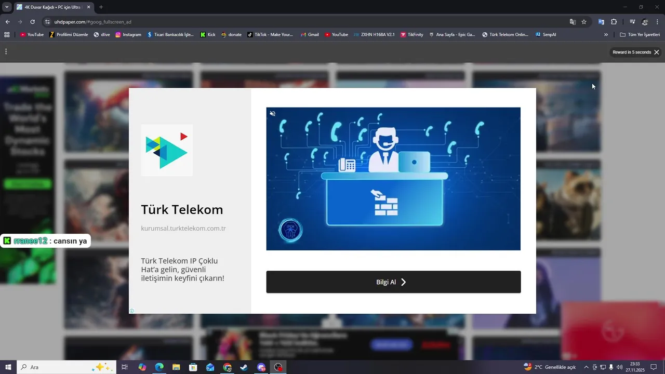Open the Ana Sayfa - Epic Ga... bookmark
The width and height of the screenshot is (665, 374).
point(452,35)
